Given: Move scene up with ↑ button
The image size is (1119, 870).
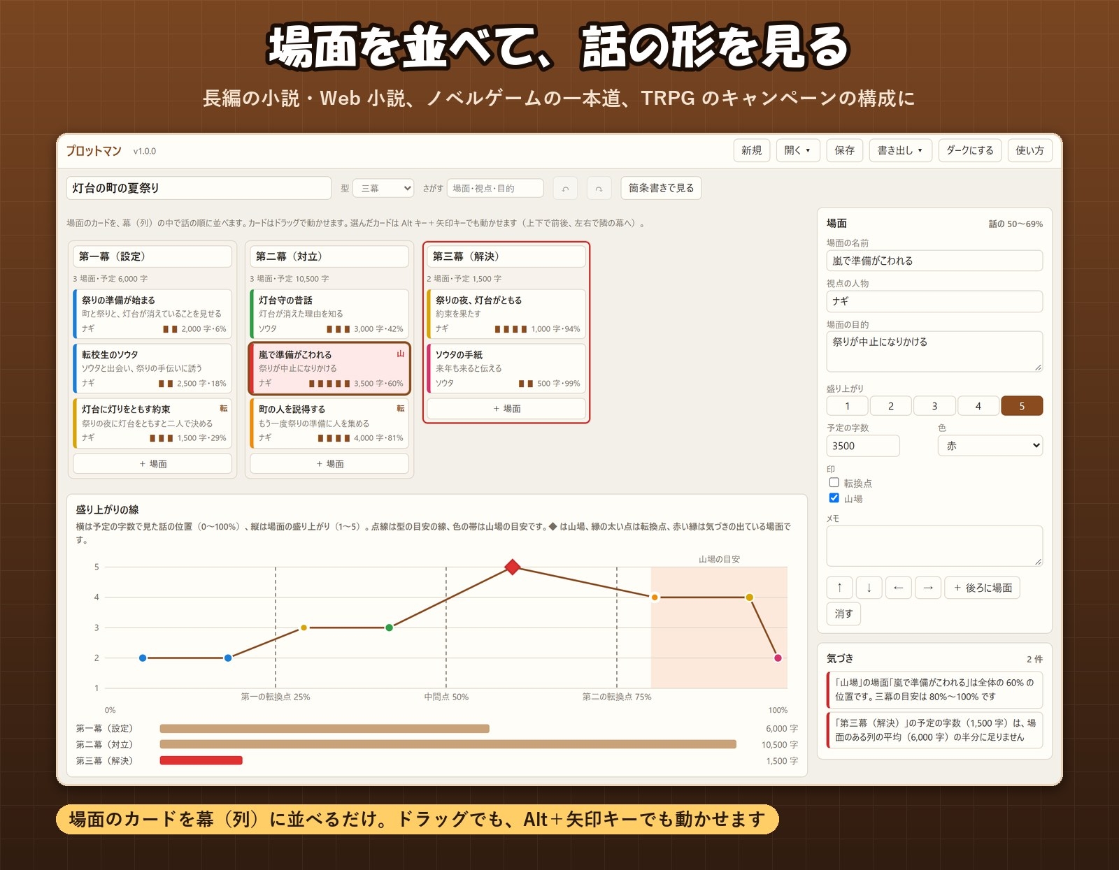Looking at the screenshot, I should click(x=839, y=588).
